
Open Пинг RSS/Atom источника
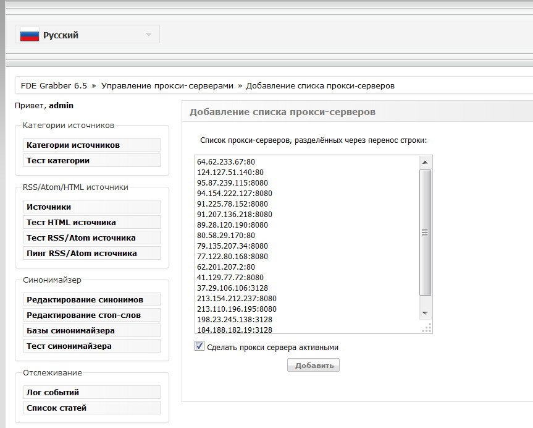(x=92, y=254)
